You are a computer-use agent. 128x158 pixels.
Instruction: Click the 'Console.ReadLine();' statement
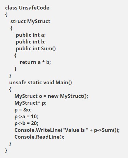coord(39,137)
